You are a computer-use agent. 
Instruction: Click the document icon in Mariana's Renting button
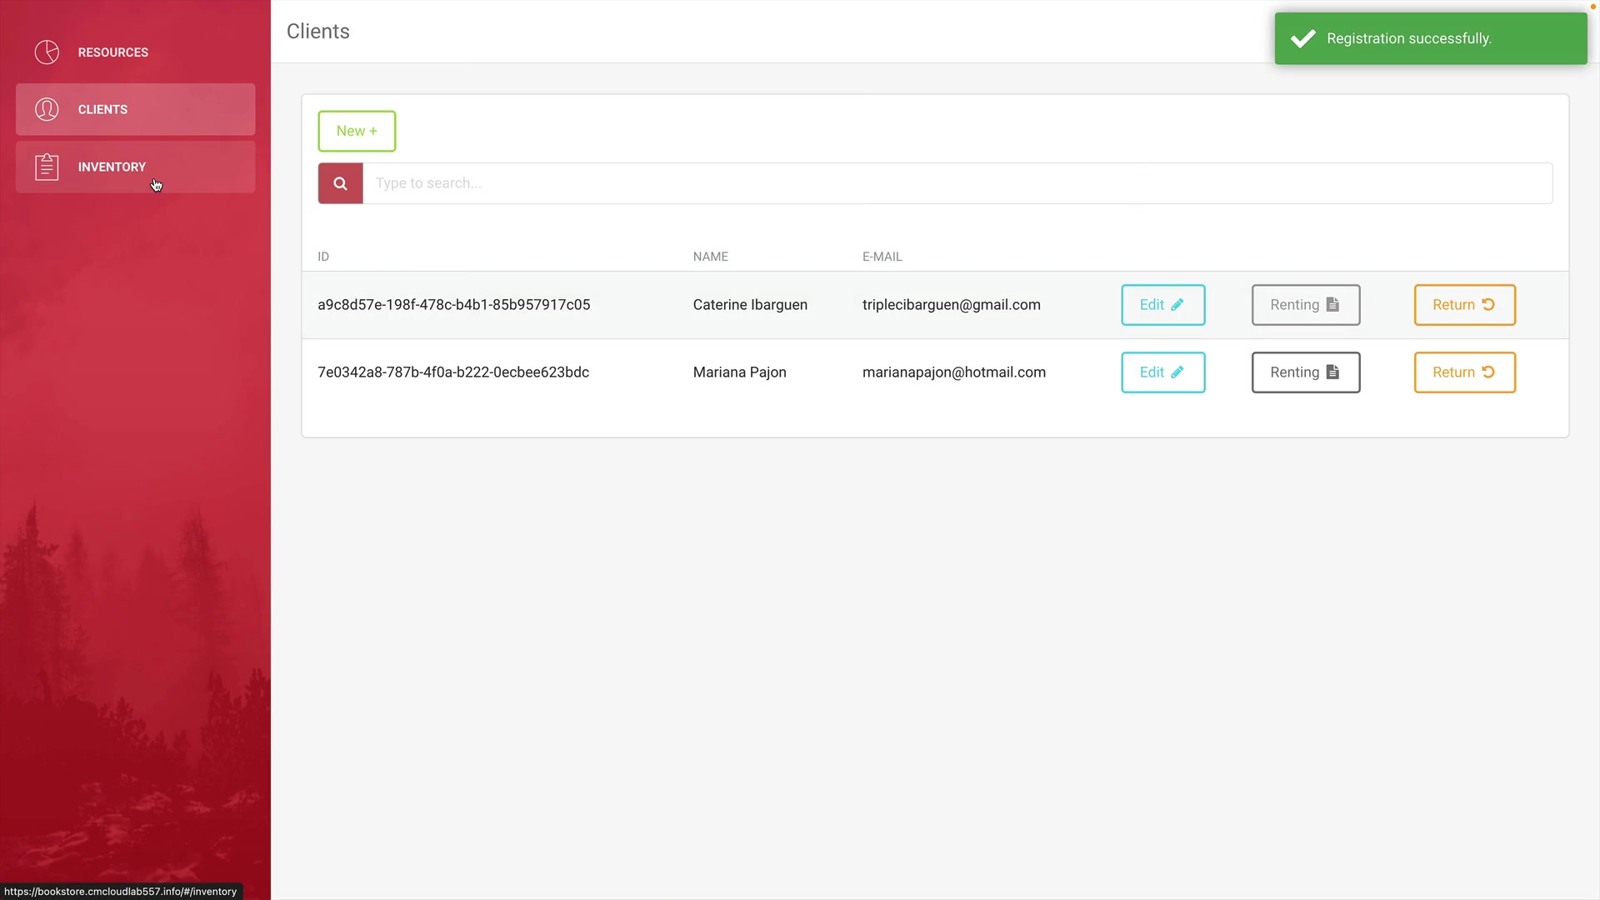pyautogui.click(x=1332, y=372)
